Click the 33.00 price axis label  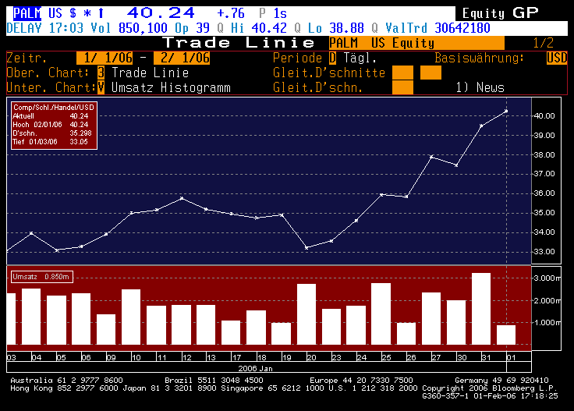click(544, 252)
